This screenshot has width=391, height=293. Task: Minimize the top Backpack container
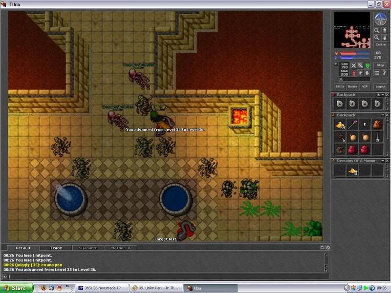click(x=383, y=95)
